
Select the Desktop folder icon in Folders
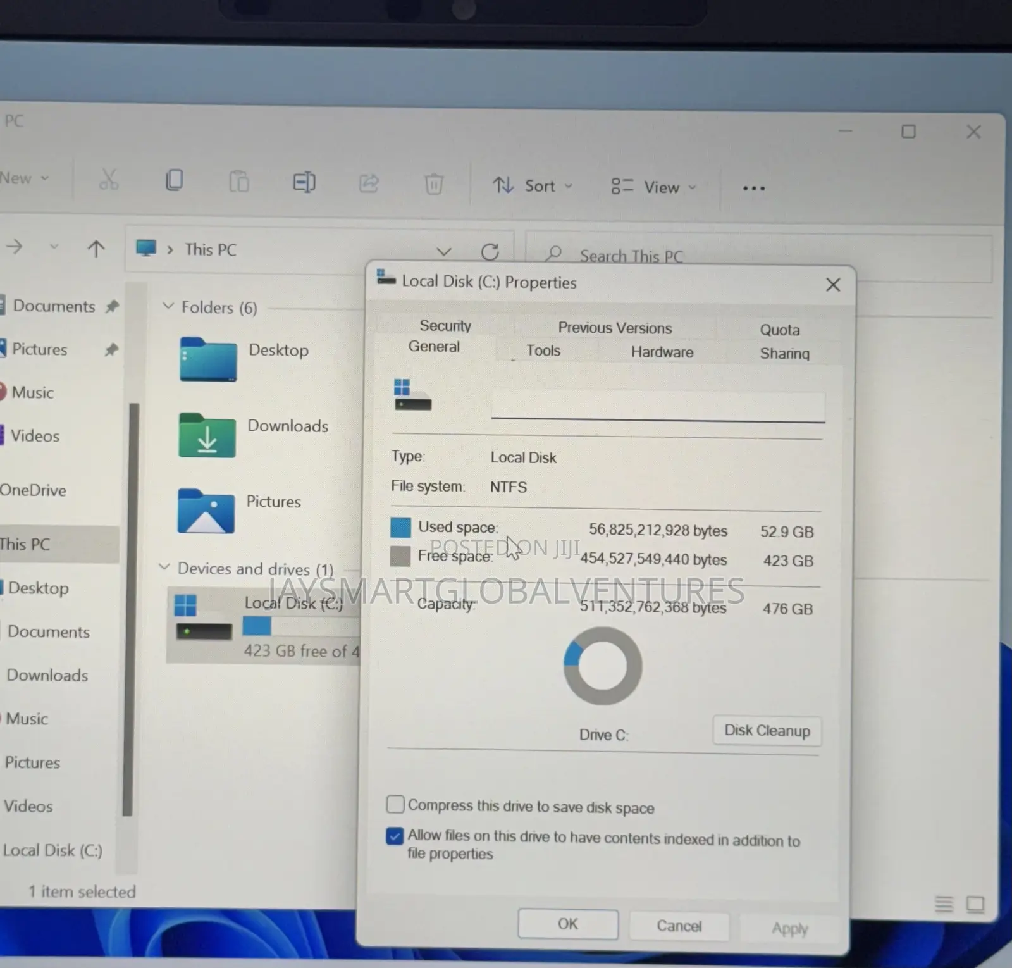pos(208,359)
